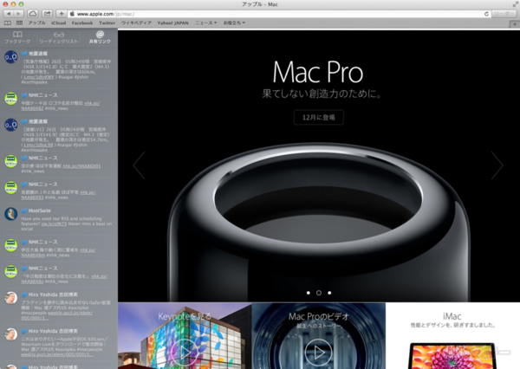Image resolution: width=520 pixels, height=369 pixels.
Task: Open the ウィキペディア bookmark
Action: (x=136, y=23)
